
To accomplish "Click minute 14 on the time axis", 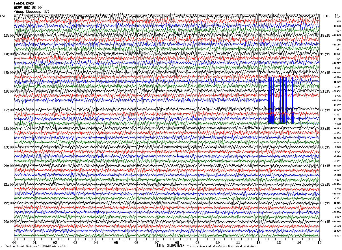I will point(299,242).
